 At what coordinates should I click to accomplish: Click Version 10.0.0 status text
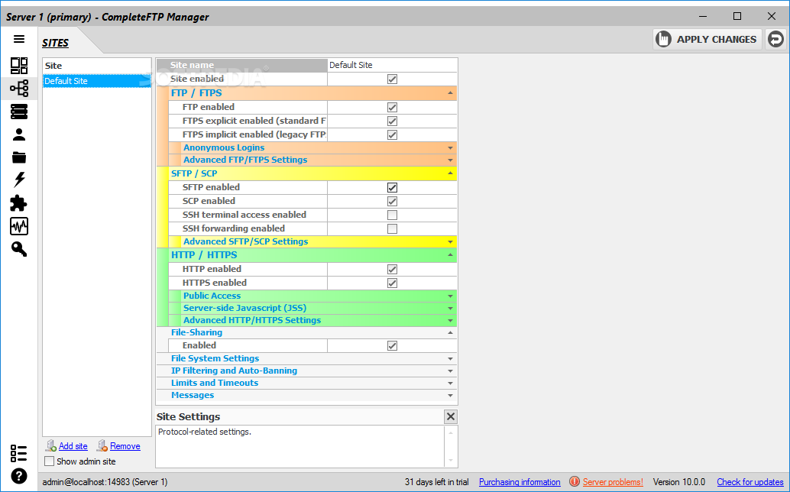click(x=679, y=482)
